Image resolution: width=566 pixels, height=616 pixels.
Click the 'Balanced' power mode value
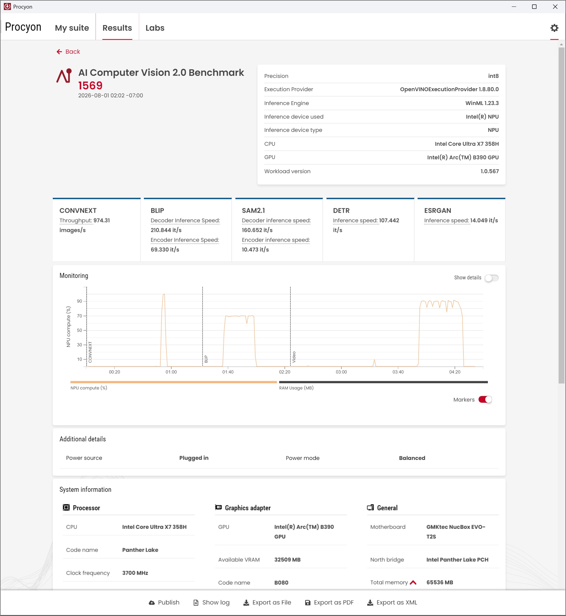(x=412, y=458)
